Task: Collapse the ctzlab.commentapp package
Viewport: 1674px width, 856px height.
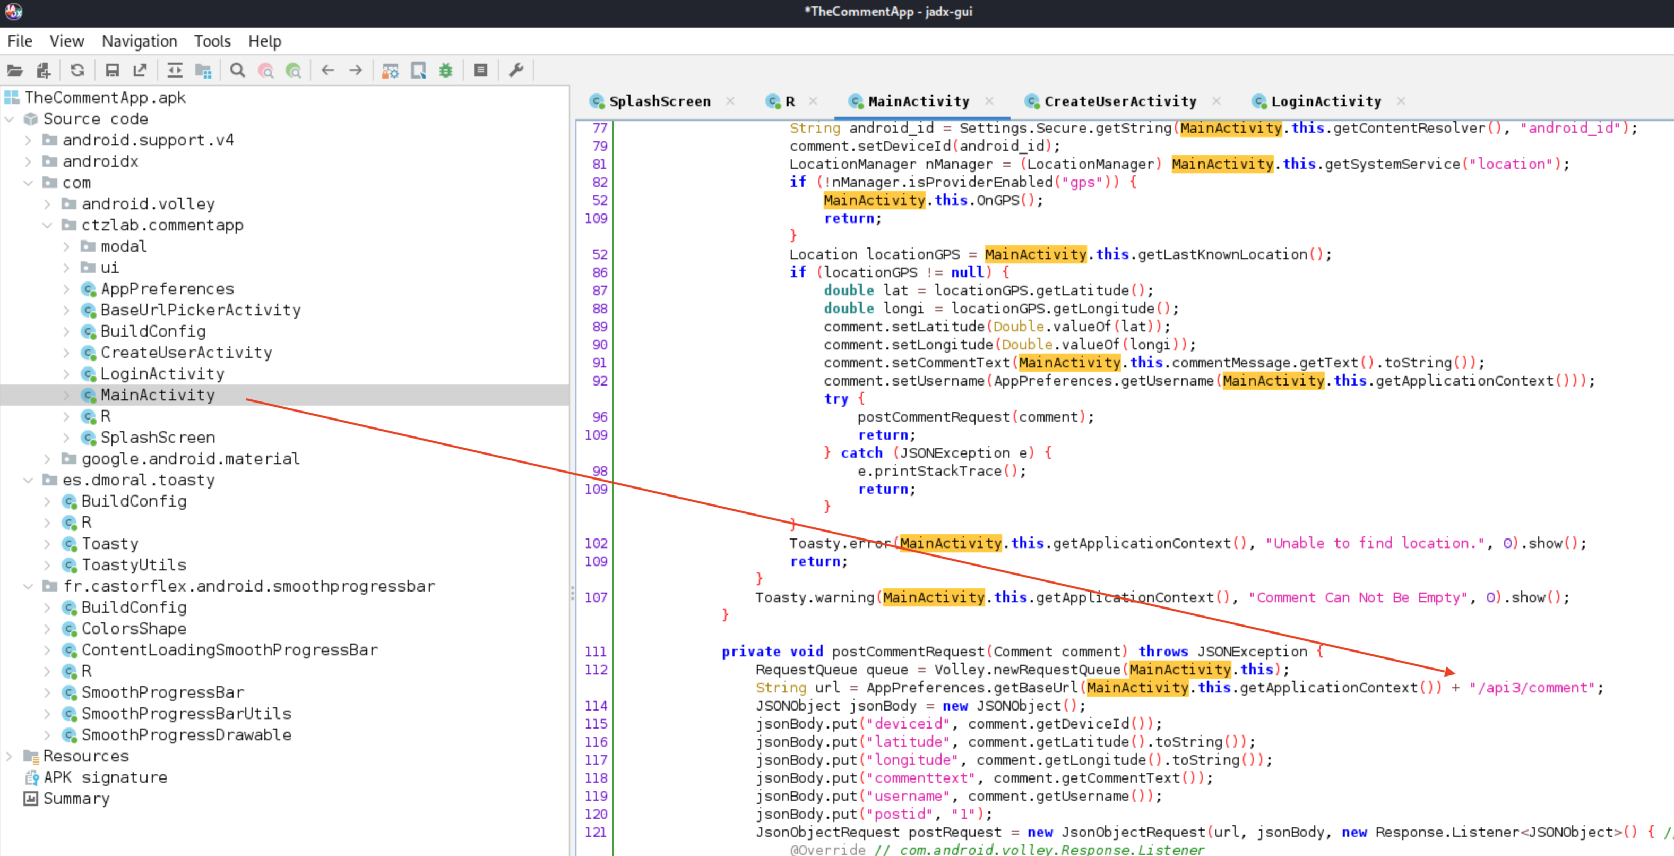Action: coord(47,226)
